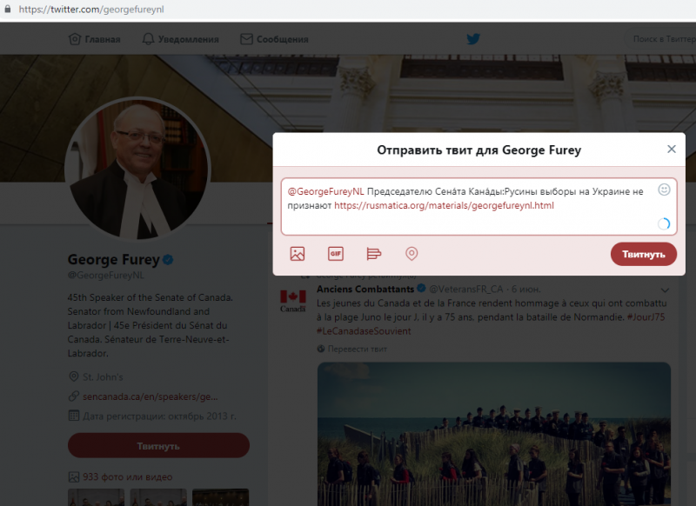
Task: Click the St. John's location text
Action: [103, 377]
